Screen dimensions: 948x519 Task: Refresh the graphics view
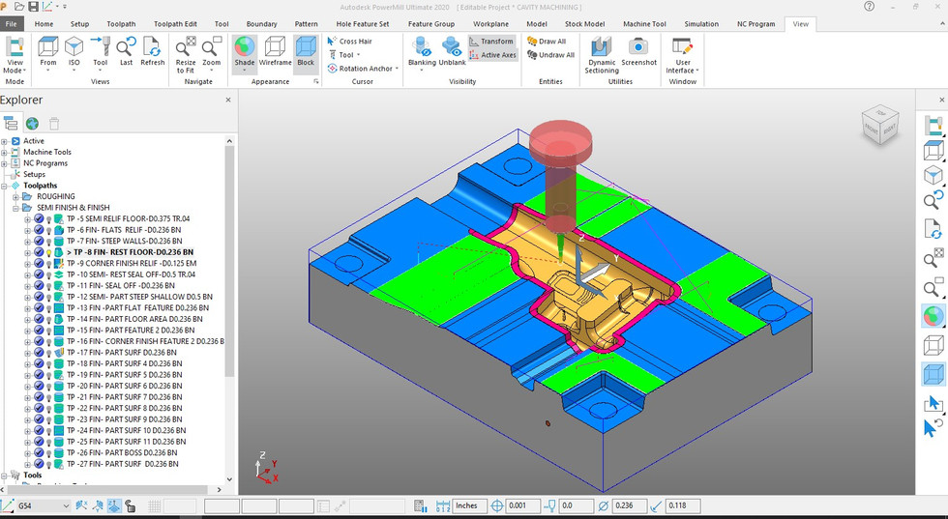pos(153,51)
